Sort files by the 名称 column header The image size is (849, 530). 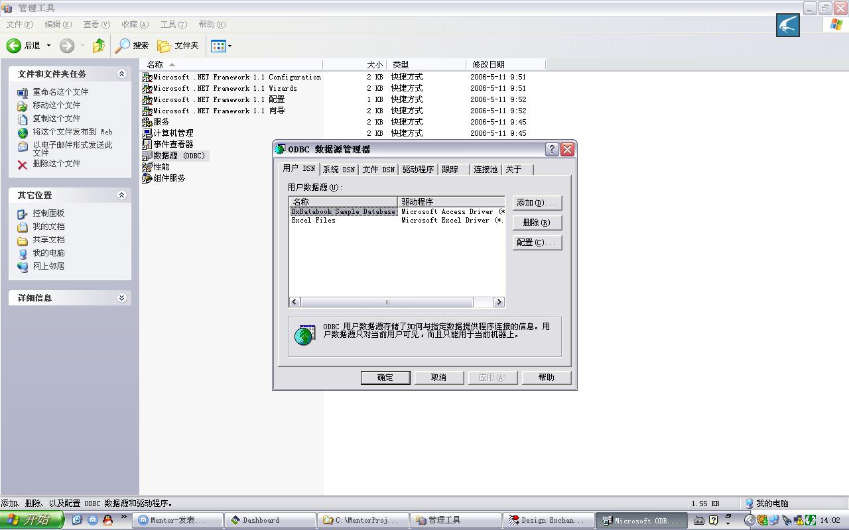point(231,65)
